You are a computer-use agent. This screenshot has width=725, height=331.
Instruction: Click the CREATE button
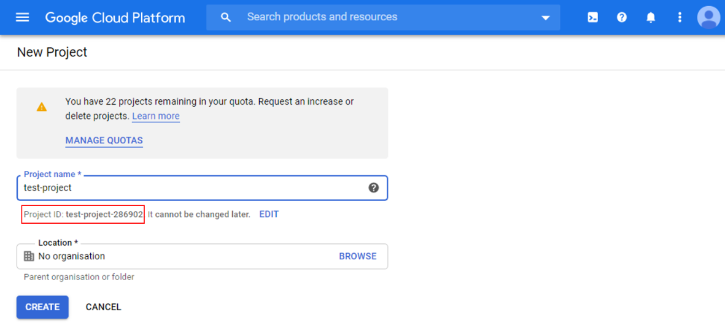click(42, 307)
